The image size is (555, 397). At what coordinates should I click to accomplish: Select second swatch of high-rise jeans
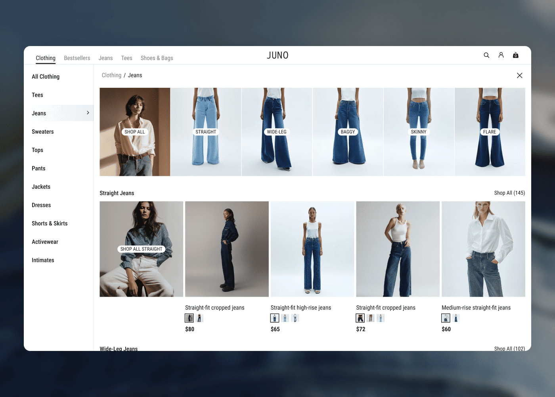click(285, 318)
